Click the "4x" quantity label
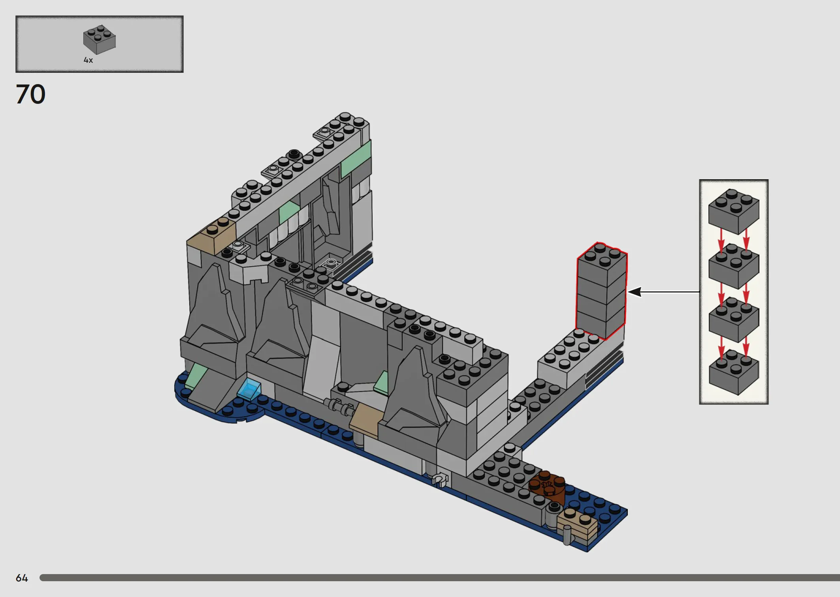 click(x=88, y=60)
